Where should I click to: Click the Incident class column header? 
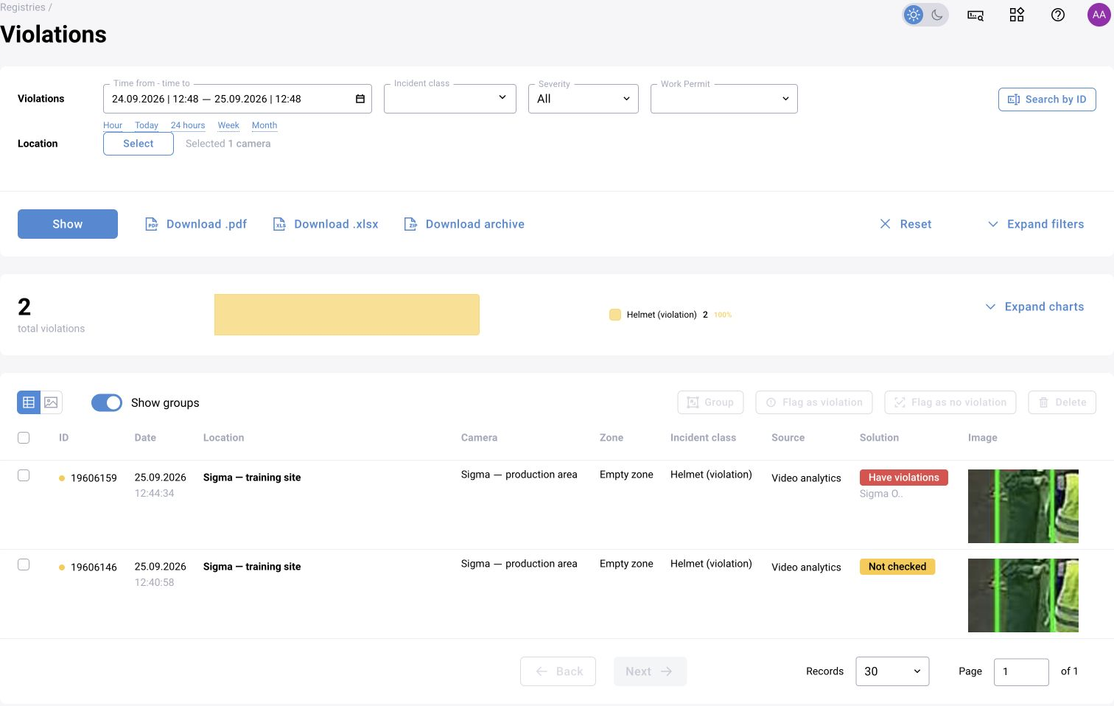[703, 438]
